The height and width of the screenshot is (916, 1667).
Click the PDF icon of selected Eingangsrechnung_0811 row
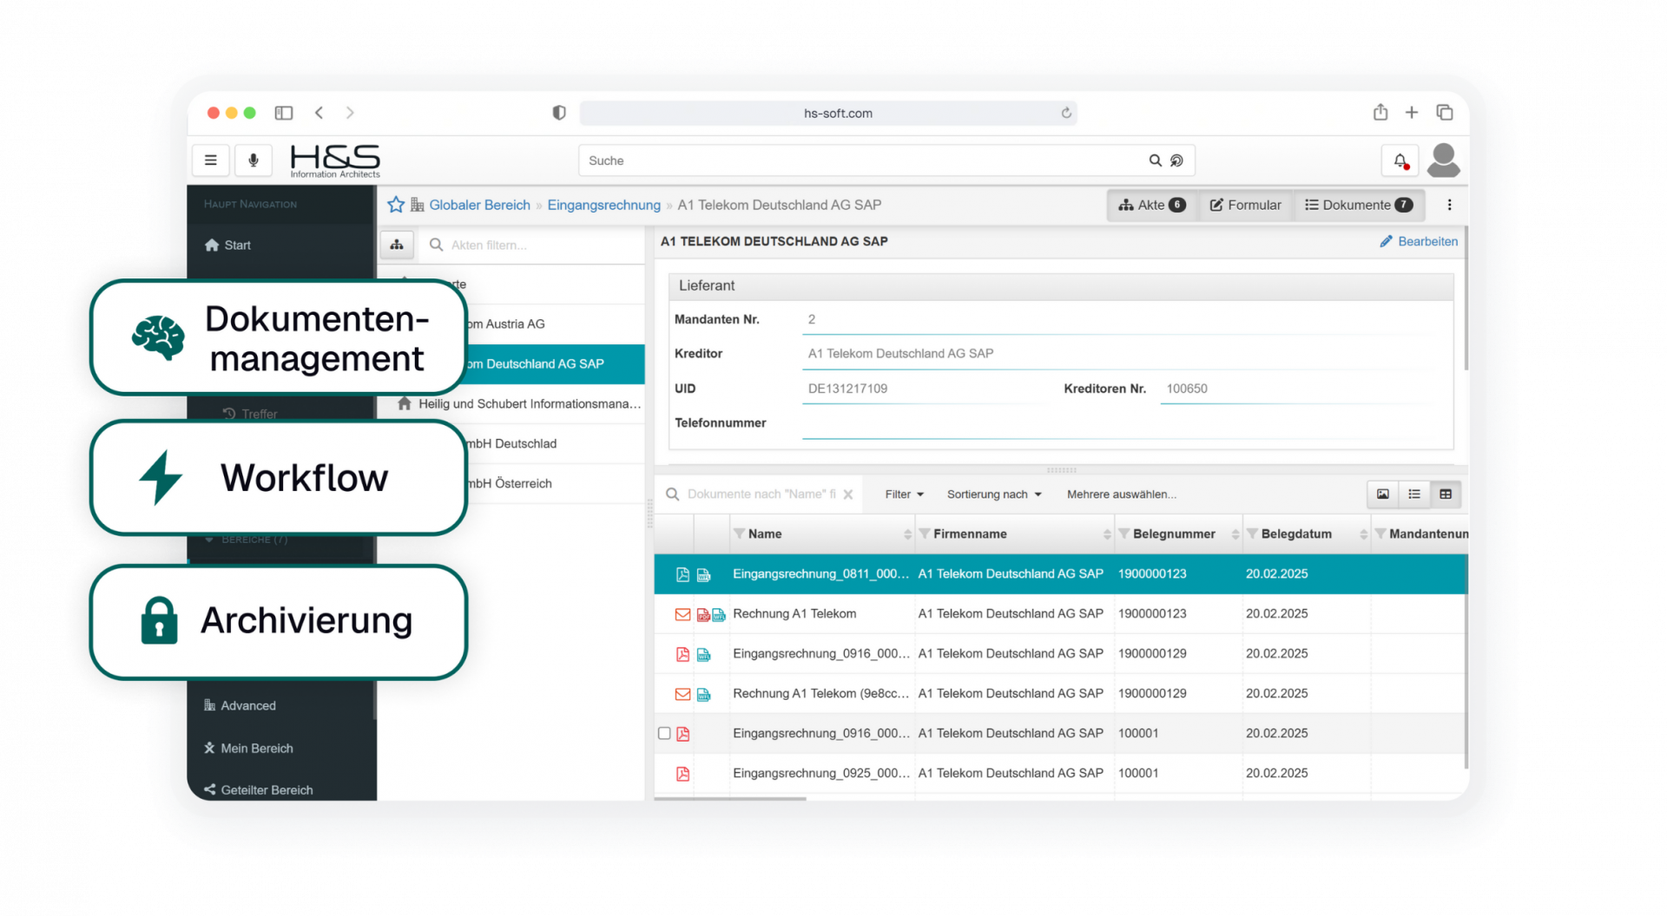pyautogui.click(x=682, y=574)
